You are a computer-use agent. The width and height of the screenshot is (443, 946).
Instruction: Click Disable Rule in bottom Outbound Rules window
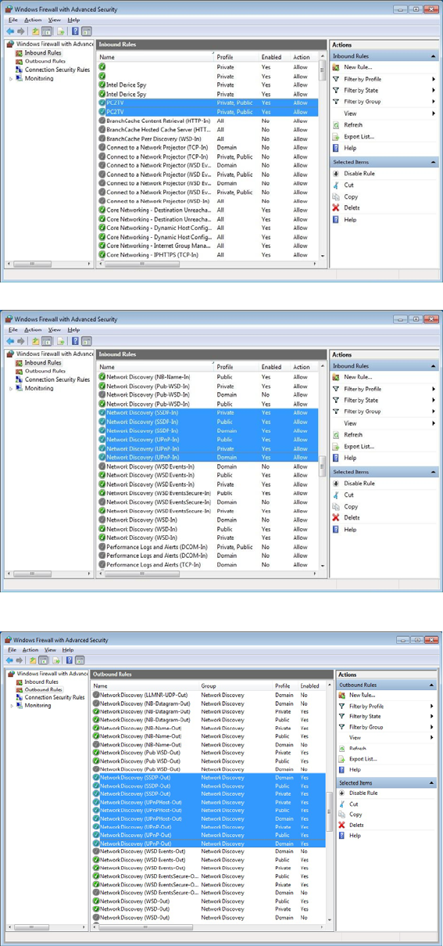pyautogui.click(x=363, y=793)
